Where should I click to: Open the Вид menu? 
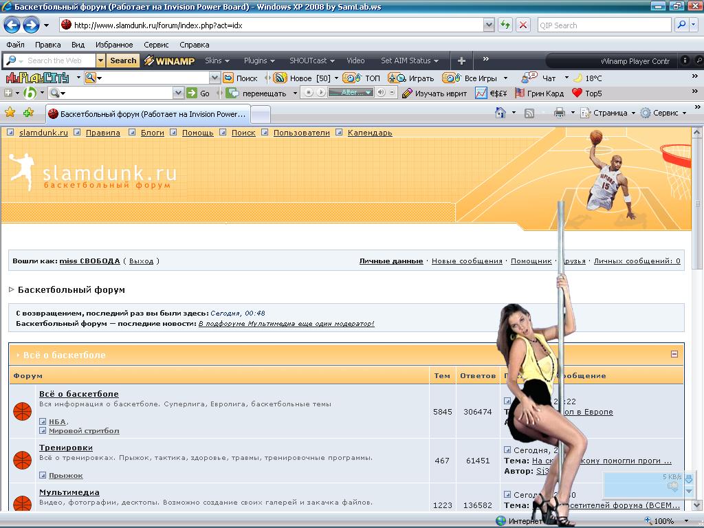[x=78, y=45]
